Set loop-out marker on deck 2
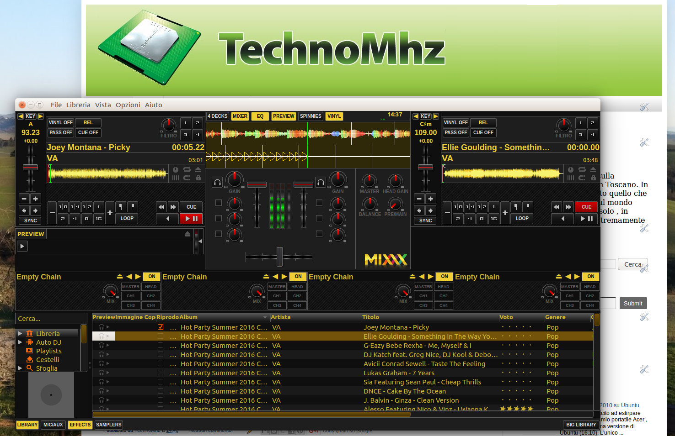Image resolution: width=675 pixels, height=436 pixels. tap(528, 207)
